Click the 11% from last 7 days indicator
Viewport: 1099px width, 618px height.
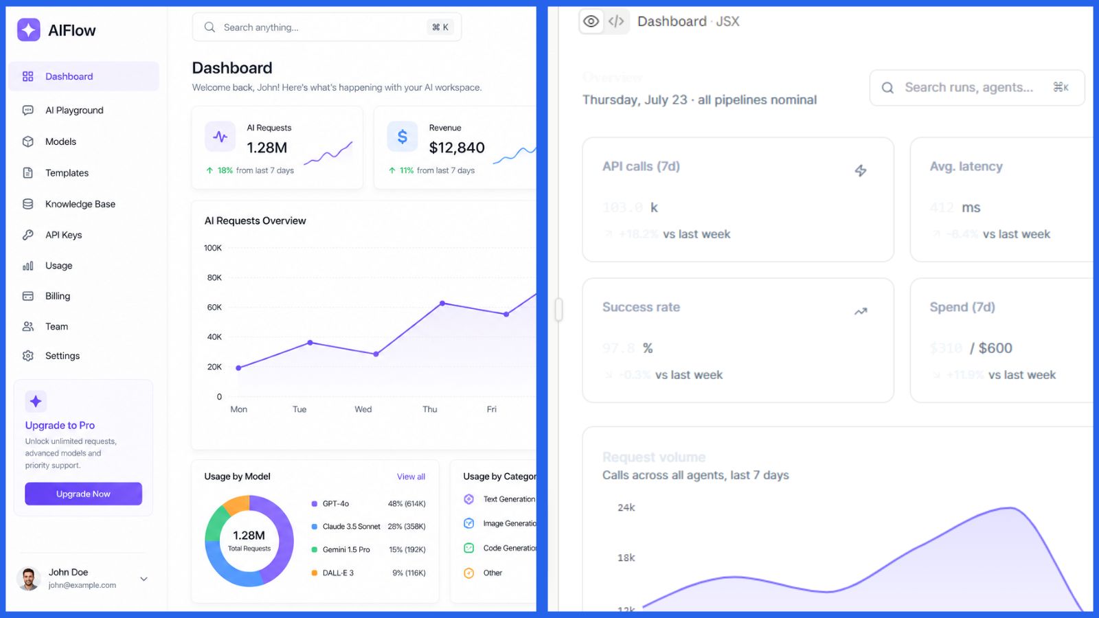[431, 170]
